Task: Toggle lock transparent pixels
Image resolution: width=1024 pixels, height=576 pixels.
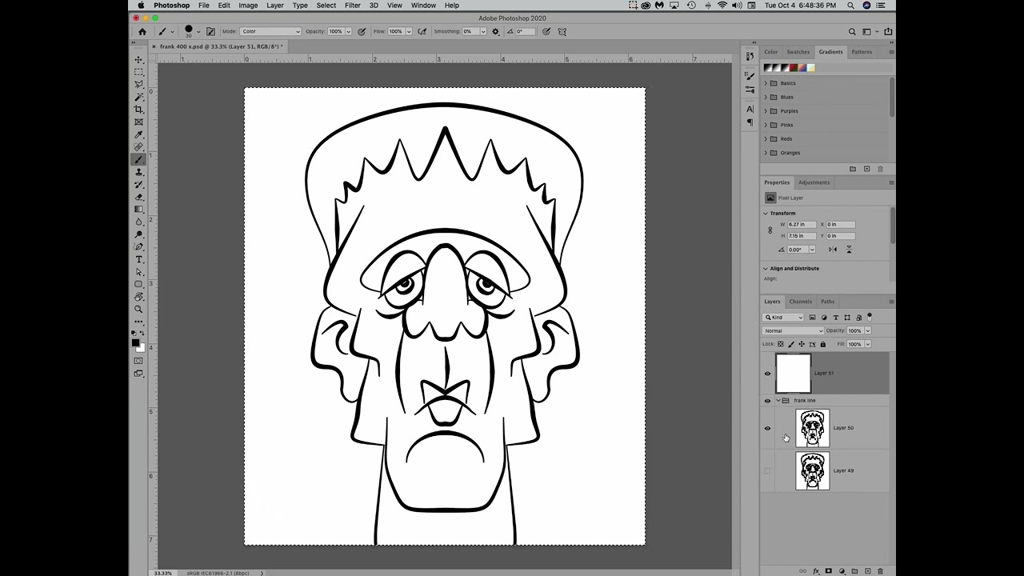Action: tap(781, 344)
